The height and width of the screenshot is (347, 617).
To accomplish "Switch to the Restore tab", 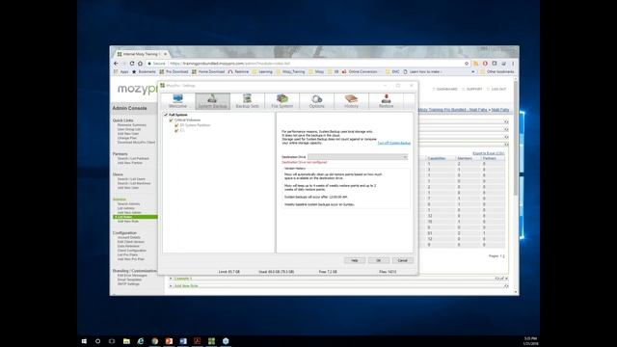I will click(x=386, y=101).
